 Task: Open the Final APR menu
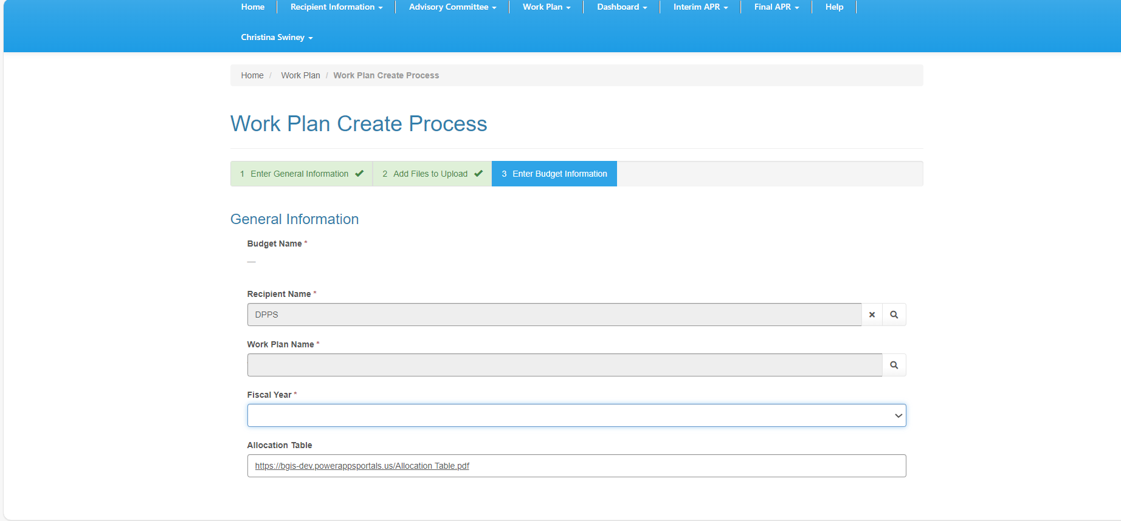point(776,7)
